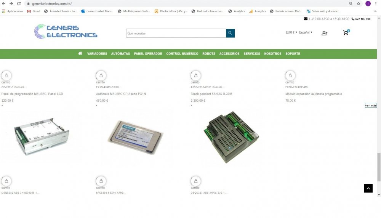This screenshot has height=218, width=381.
Task: Add DSQC327 ABB 3HAB7230-1 to cart
Action: pyautogui.click(x=196, y=181)
